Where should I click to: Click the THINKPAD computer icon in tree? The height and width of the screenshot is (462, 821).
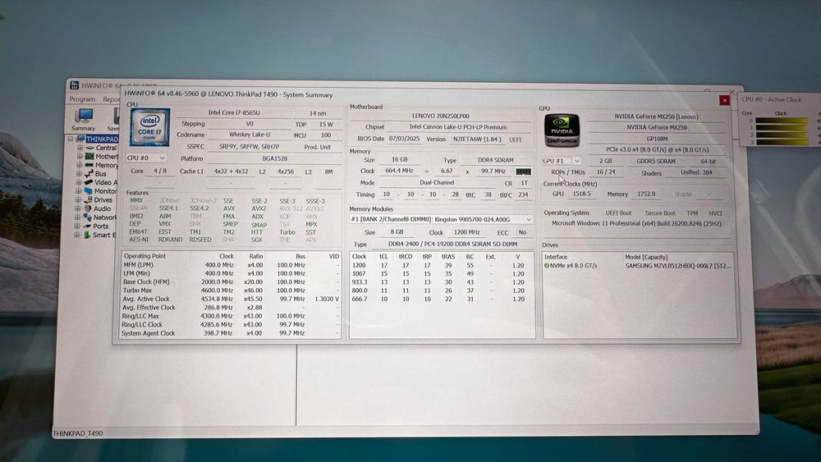click(80, 140)
